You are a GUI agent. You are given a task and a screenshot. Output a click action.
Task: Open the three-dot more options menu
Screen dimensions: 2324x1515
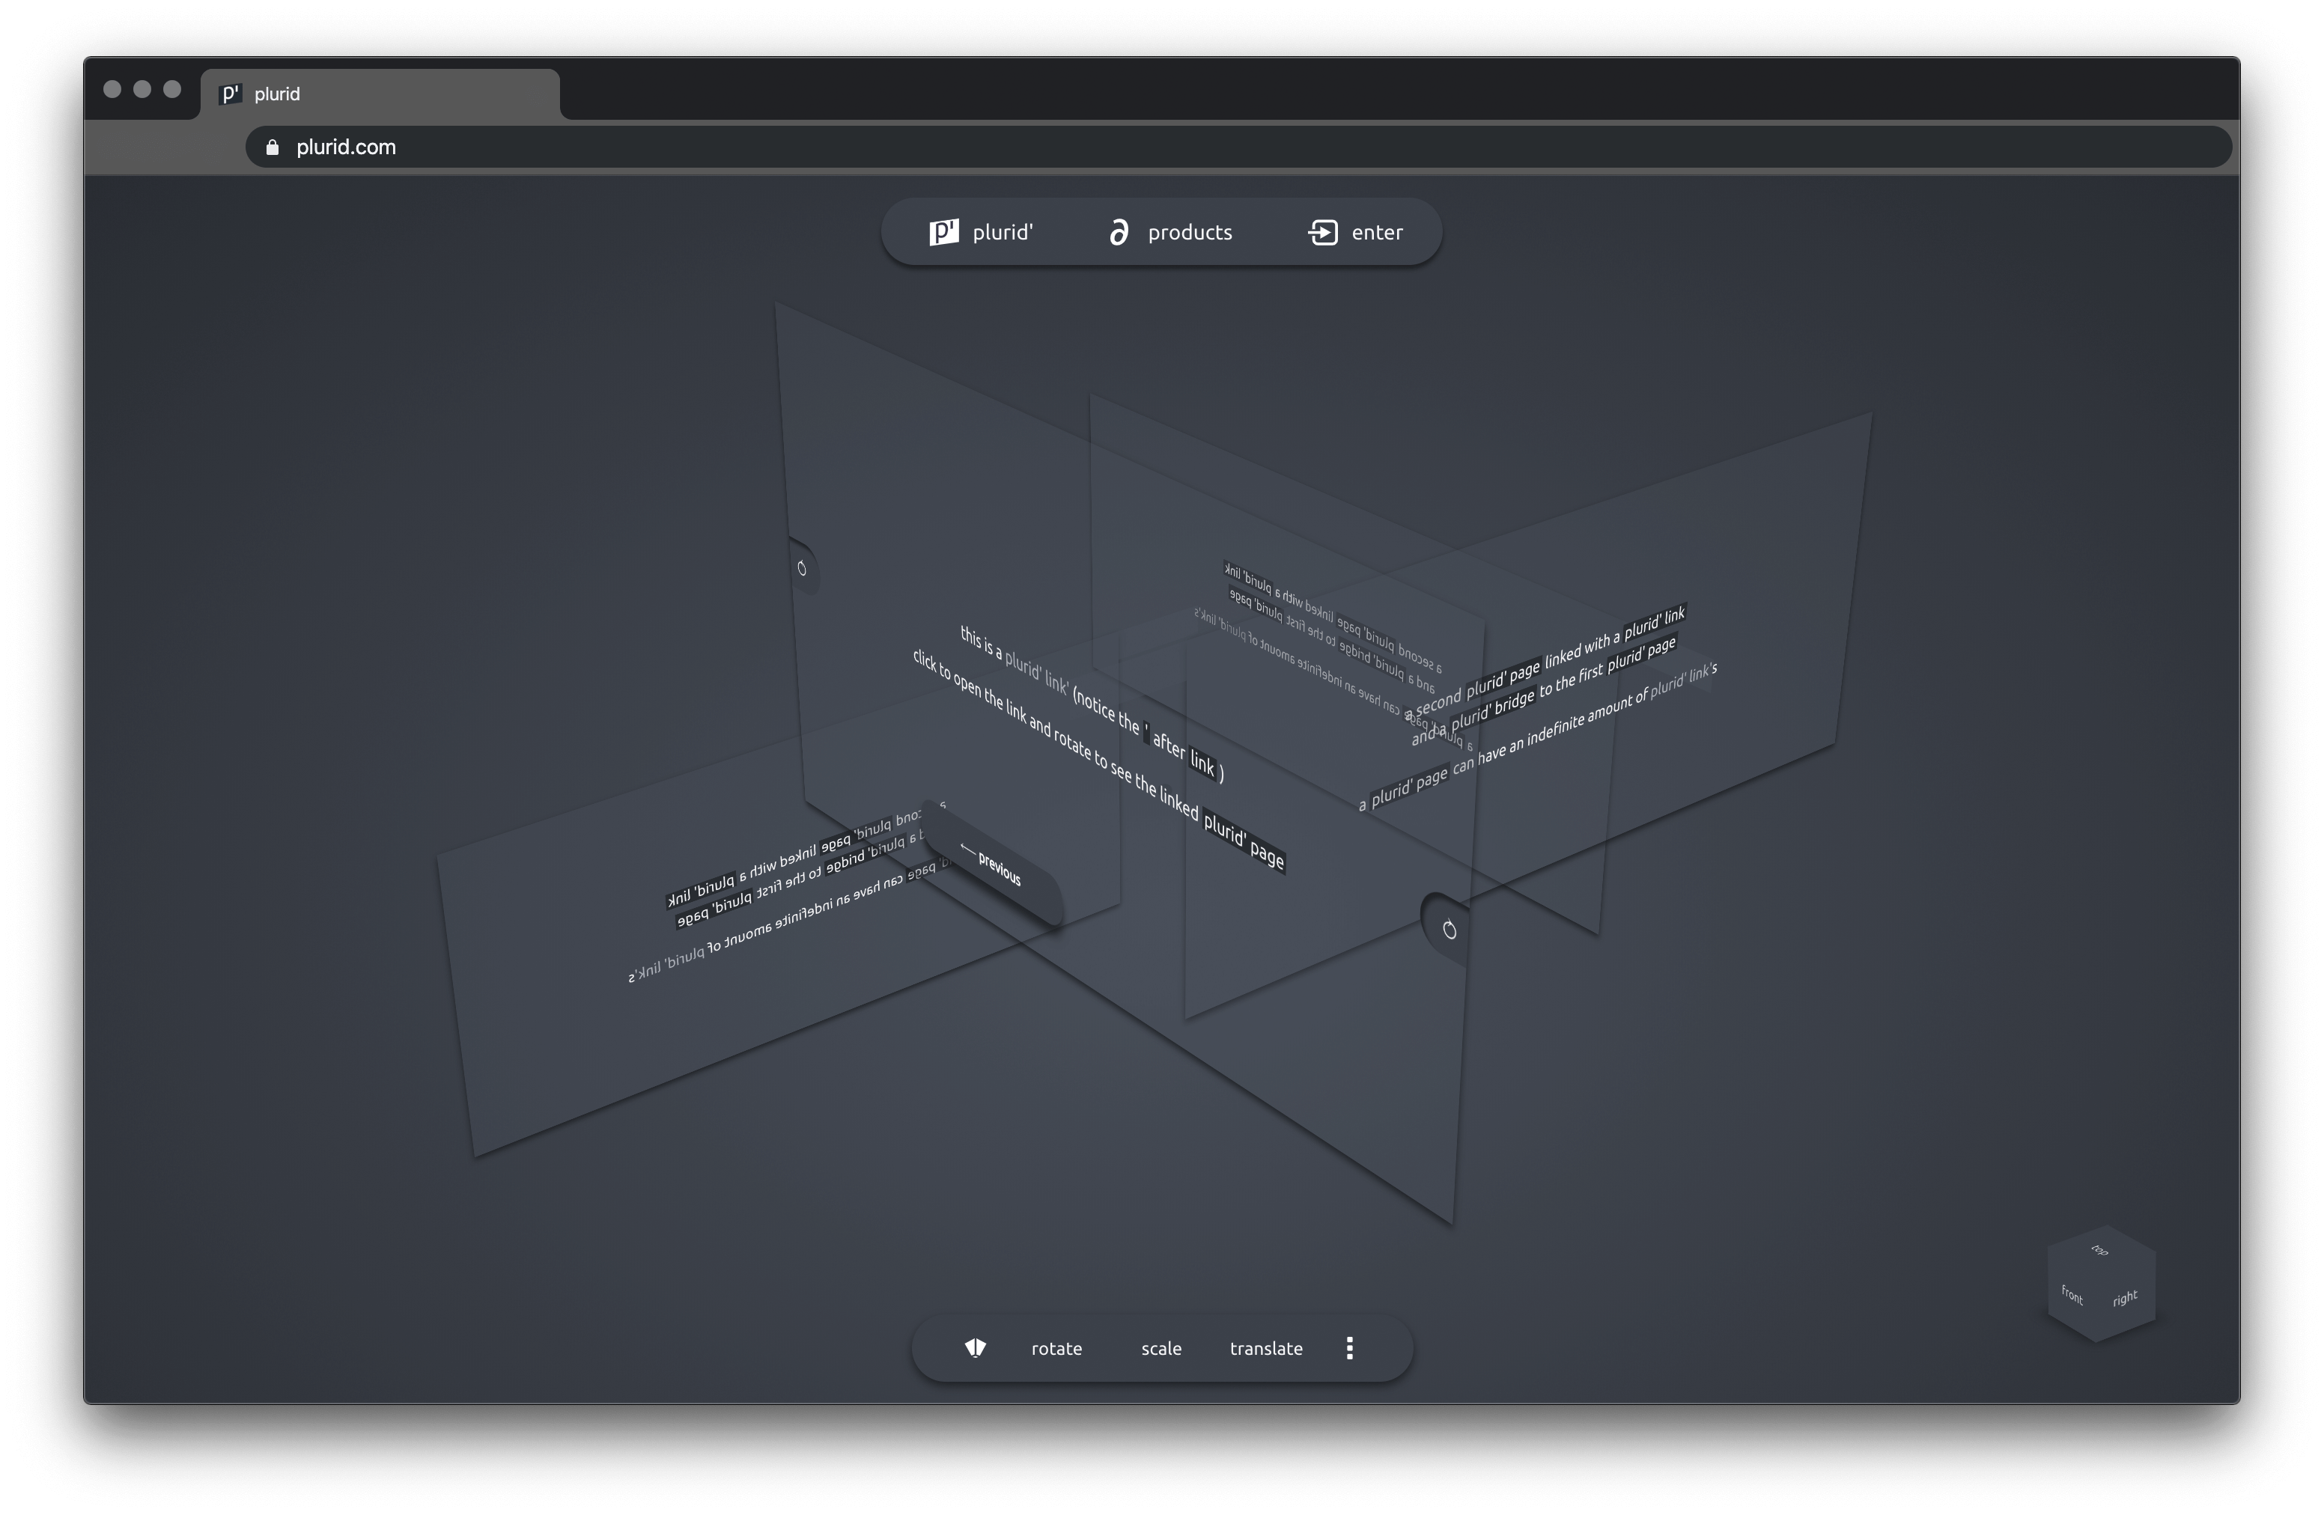[x=1349, y=1348]
